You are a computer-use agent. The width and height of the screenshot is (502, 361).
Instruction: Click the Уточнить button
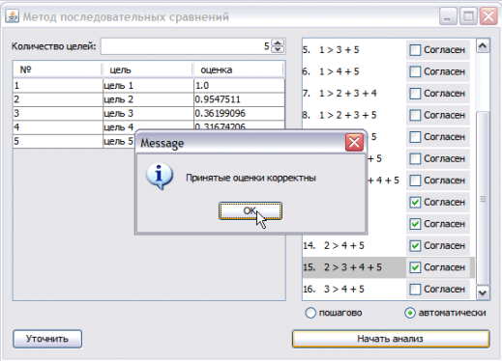tap(47, 339)
